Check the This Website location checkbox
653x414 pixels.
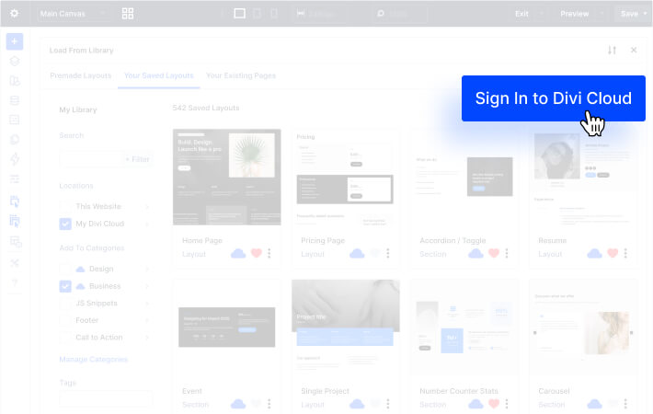pos(65,207)
